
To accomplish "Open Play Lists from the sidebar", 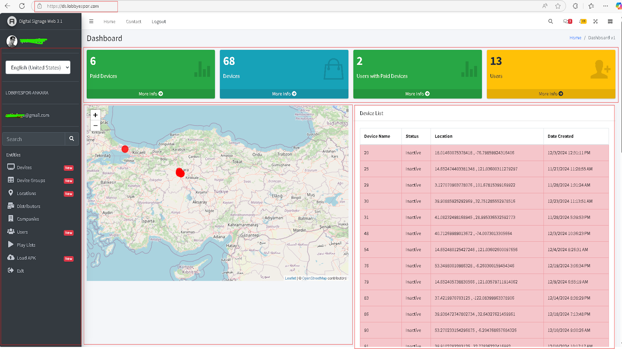I will click(26, 245).
